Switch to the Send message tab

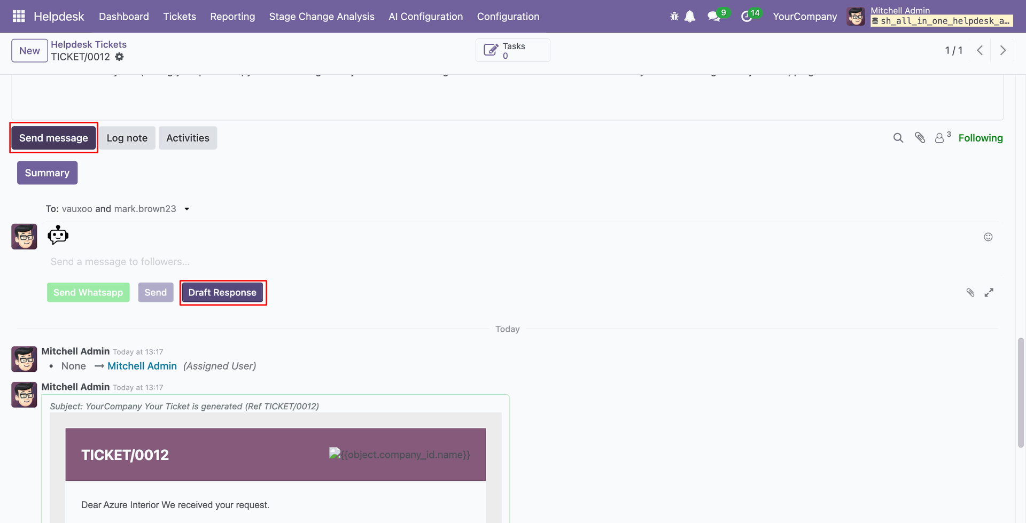point(53,138)
